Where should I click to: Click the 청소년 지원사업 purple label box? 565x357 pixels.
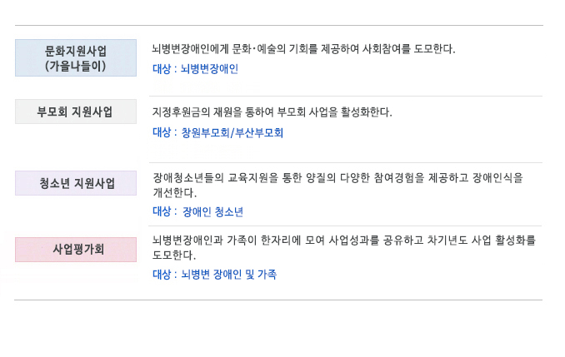pos(76,183)
